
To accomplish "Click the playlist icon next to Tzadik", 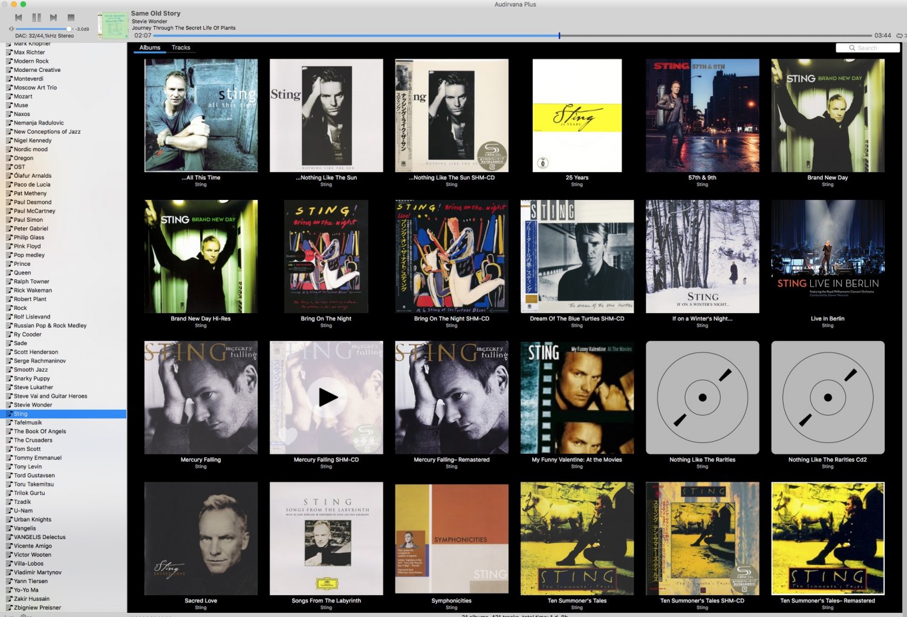I will tap(8, 502).
